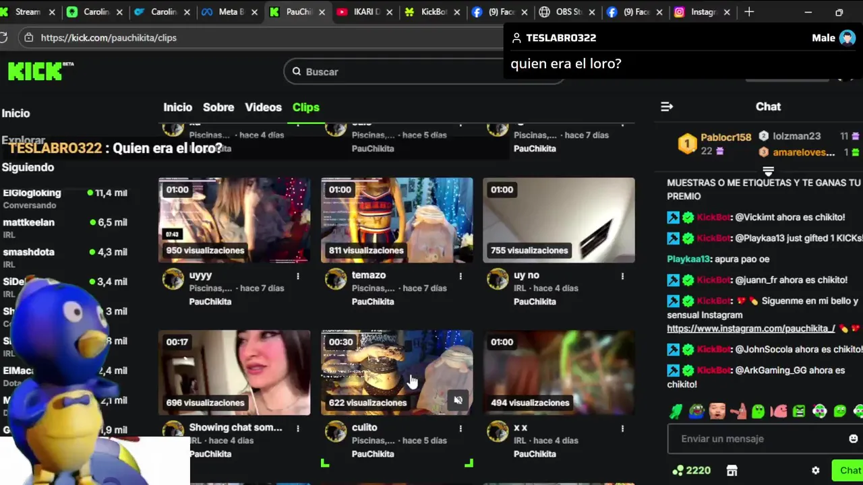The width and height of the screenshot is (863, 485).
Task: Switch to the Instagr browser tab
Action: pos(703,12)
